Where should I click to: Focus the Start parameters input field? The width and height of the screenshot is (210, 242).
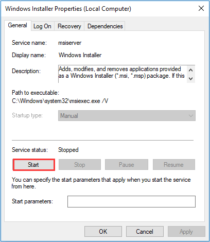(131, 201)
